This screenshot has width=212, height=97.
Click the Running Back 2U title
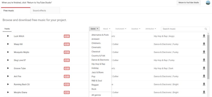(22, 84)
